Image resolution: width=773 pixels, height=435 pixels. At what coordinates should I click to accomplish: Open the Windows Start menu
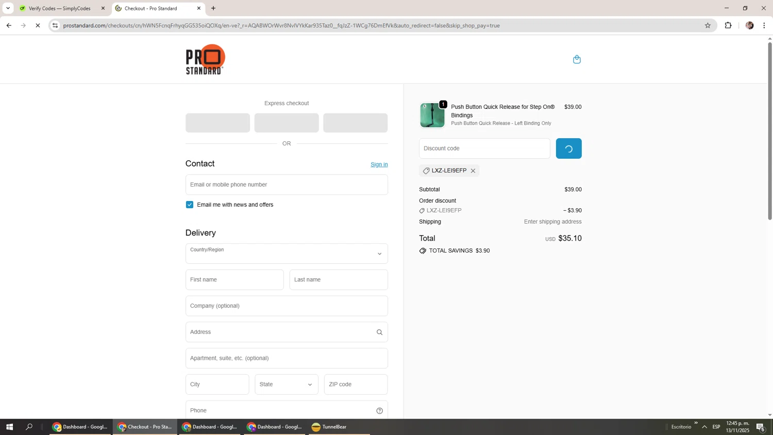coord(9,427)
